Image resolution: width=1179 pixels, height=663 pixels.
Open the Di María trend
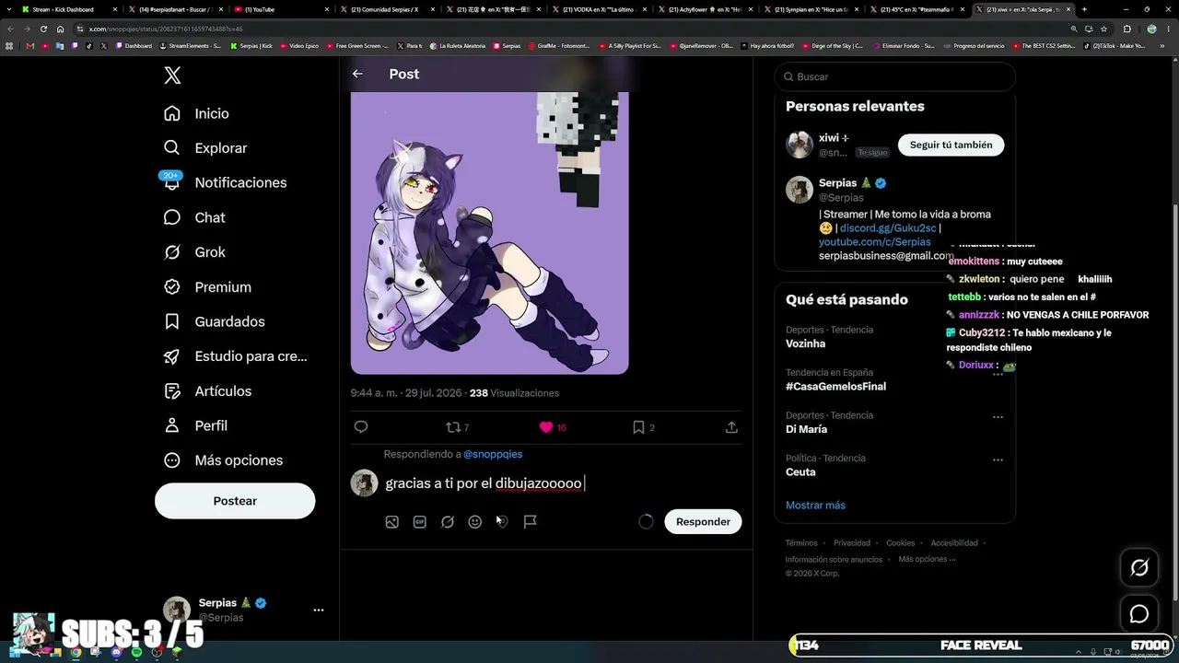point(806,429)
